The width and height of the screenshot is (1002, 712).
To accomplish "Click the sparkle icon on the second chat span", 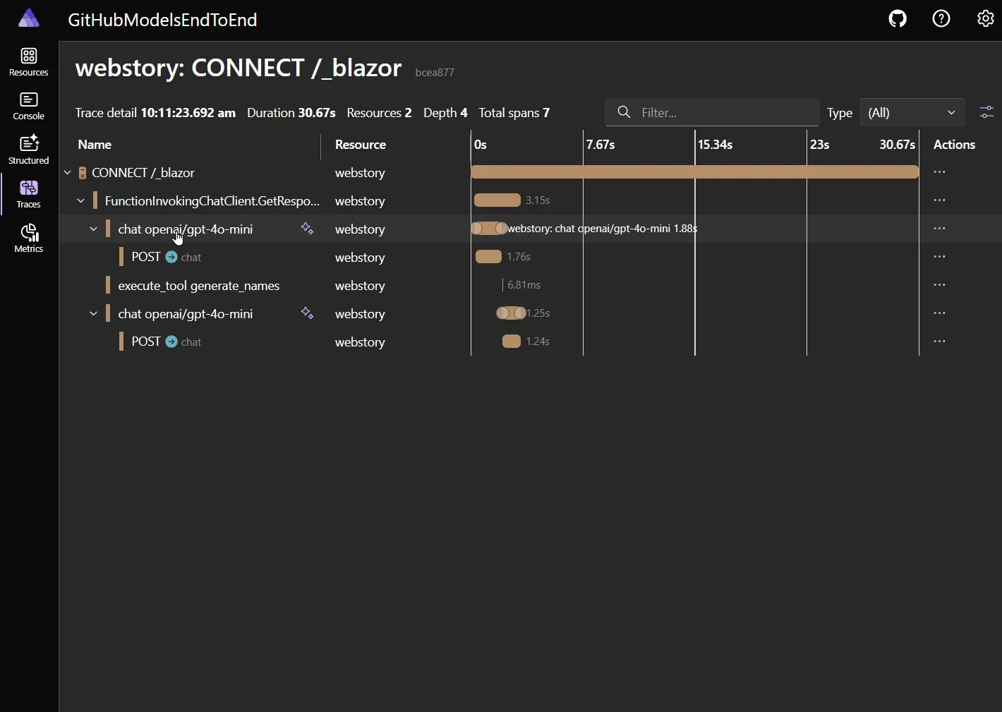I will [x=307, y=313].
